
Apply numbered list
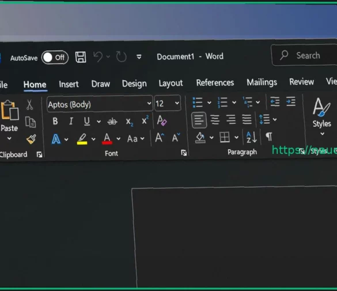[x=222, y=102]
